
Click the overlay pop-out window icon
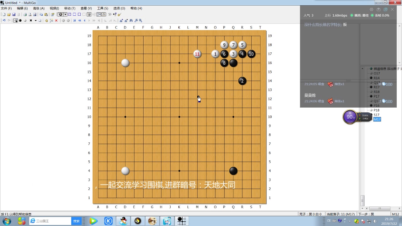(x=385, y=9)
